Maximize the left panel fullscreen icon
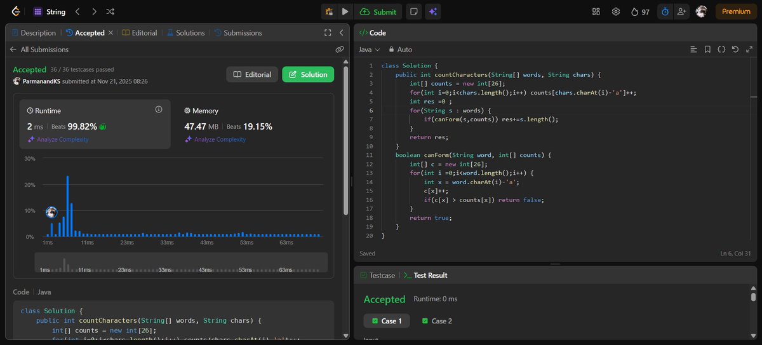The height and width of the screenshot is (345, 762). 328,32
